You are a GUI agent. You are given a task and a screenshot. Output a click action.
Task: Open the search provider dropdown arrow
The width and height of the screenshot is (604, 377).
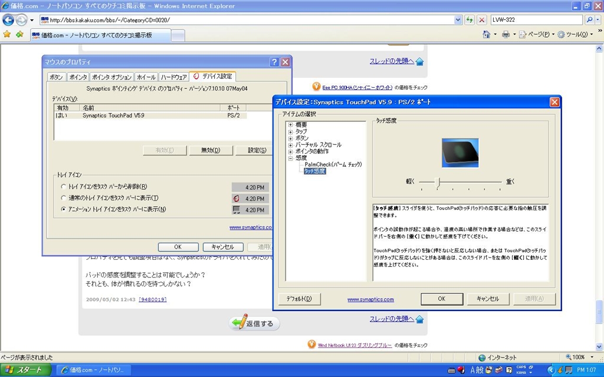click(598, 19)
